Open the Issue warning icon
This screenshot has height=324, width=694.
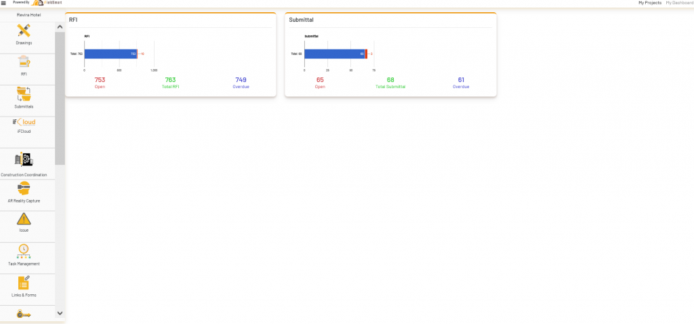tap(24, 219)
